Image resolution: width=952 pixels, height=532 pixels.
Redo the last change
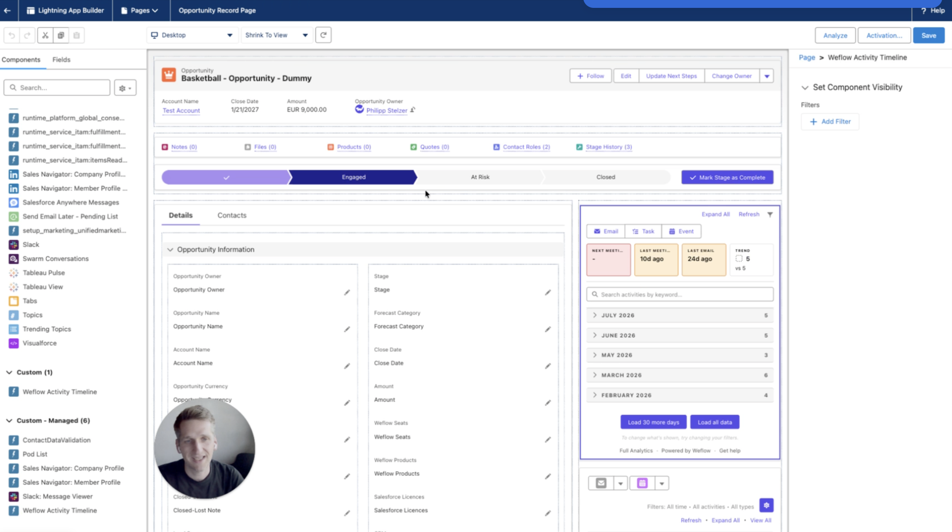[27, 35]
